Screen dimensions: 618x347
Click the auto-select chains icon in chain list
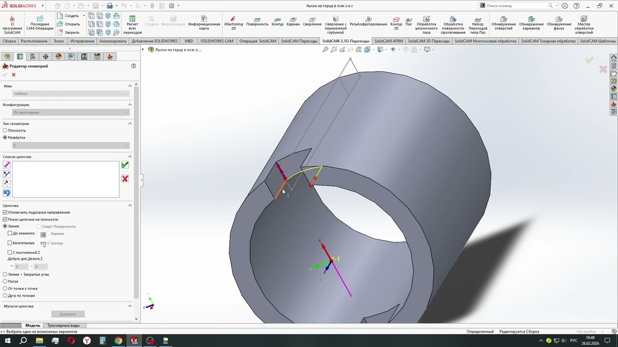(6, 165)
